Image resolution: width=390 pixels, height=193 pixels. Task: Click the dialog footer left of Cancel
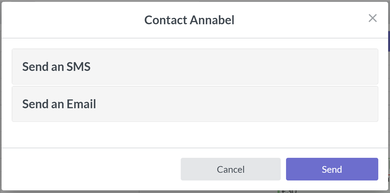[91, 169]
